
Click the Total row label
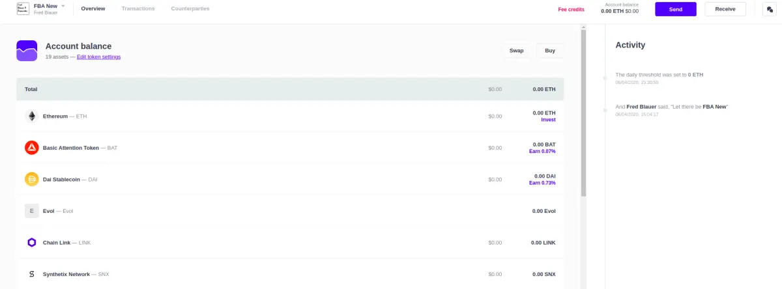[31, 89]
